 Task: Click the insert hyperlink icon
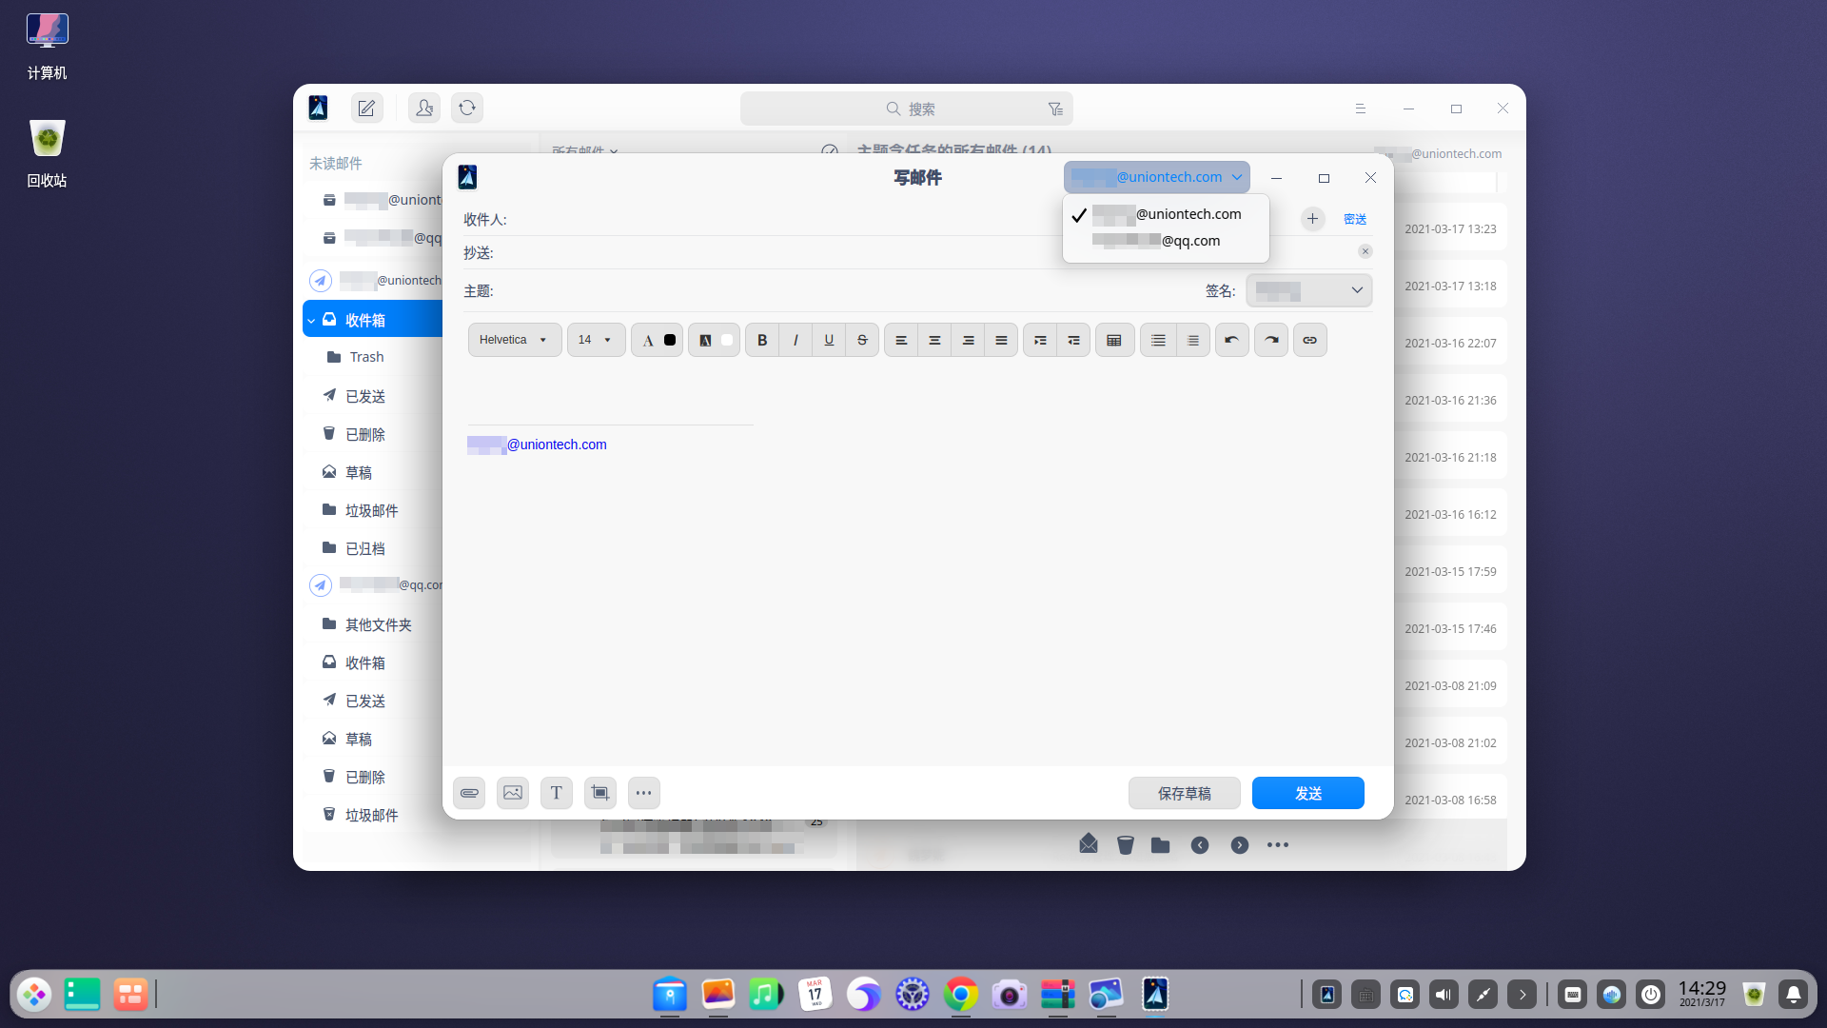(x=1309, y=340)
